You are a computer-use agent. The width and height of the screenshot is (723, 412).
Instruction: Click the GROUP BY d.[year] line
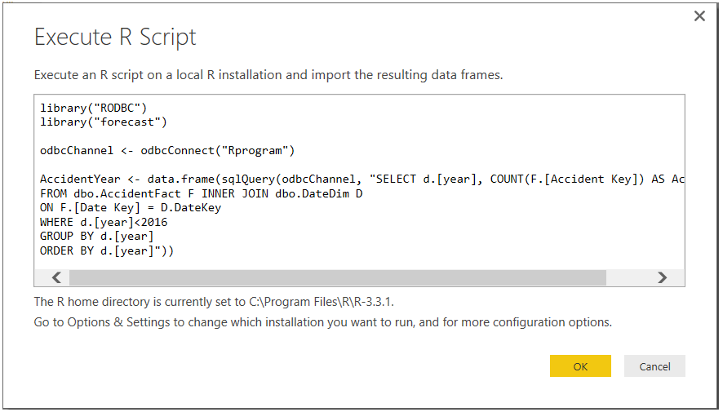pyautogui.click(x=97, y=237)
